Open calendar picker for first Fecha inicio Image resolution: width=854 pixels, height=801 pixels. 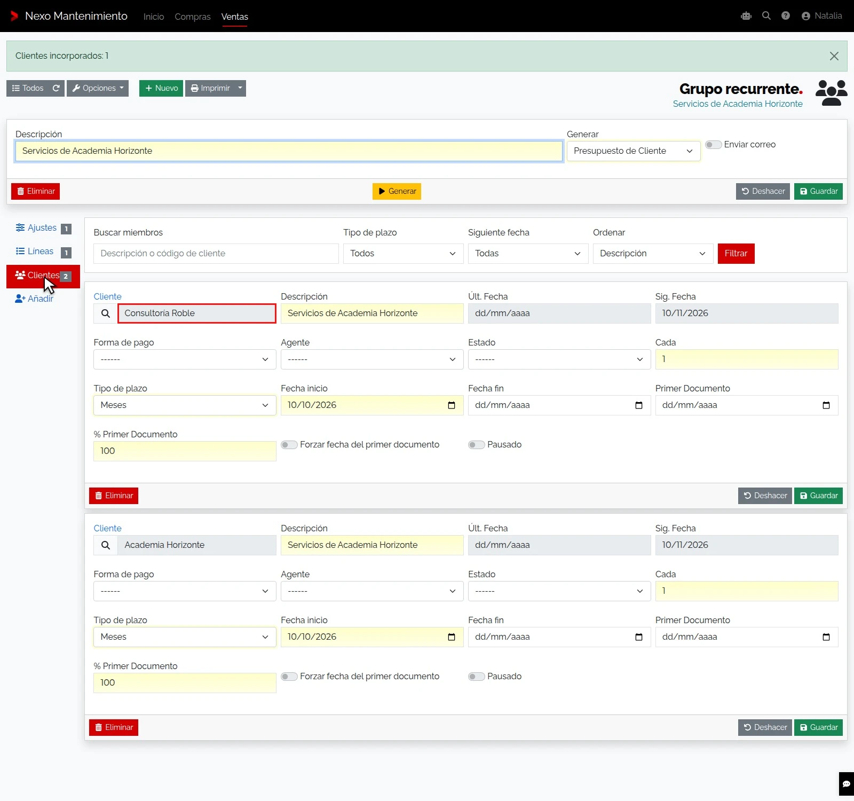click(x=452, y=405)
